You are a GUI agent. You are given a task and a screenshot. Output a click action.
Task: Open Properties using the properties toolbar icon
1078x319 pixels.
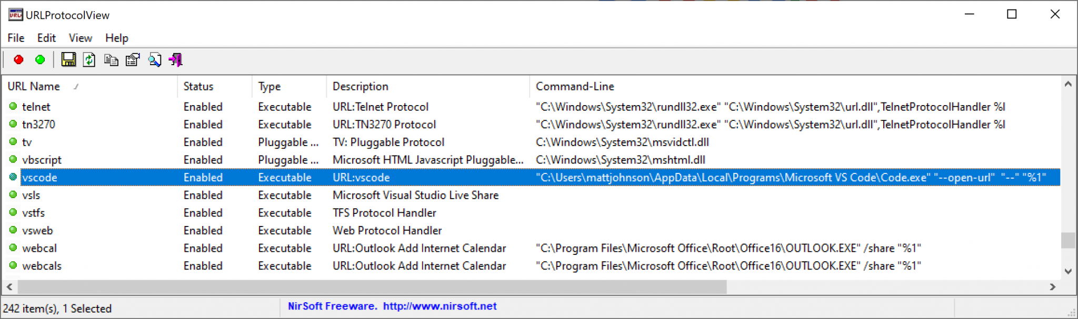(x=132, y=60)
